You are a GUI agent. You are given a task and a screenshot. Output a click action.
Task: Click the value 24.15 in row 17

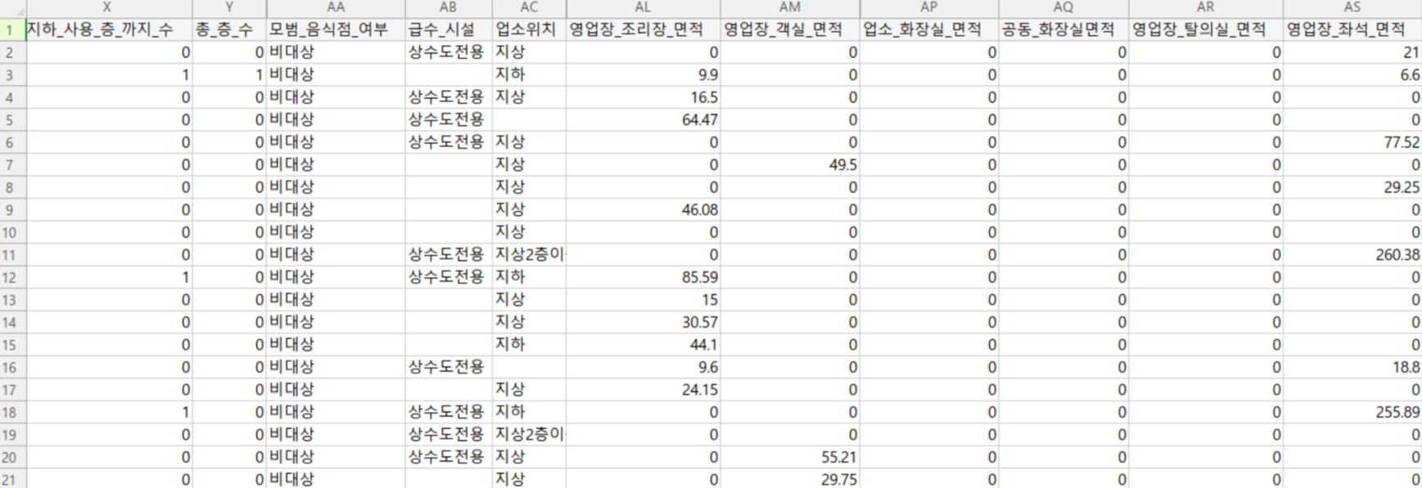pos(700,389)
